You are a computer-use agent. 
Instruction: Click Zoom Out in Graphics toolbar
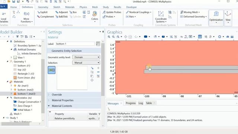[x=113, y=36]
